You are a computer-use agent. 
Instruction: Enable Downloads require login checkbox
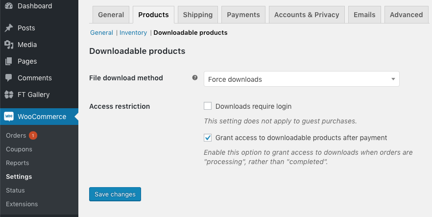coord(208,106)
